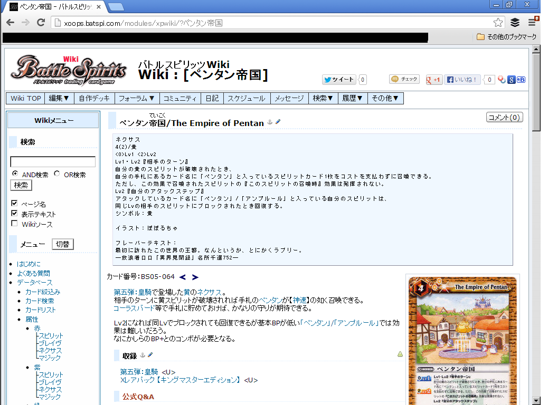Open the 日記 menu item
The width and height of the screenshot is (548, 405).
pyautogui.click(x=212, y=99)
